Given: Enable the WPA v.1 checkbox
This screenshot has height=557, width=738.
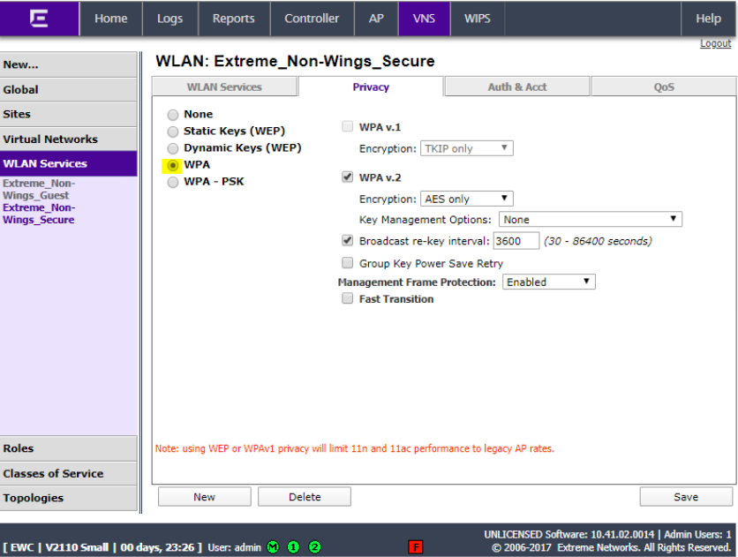Looking at the screenshot, I should 347,126.
